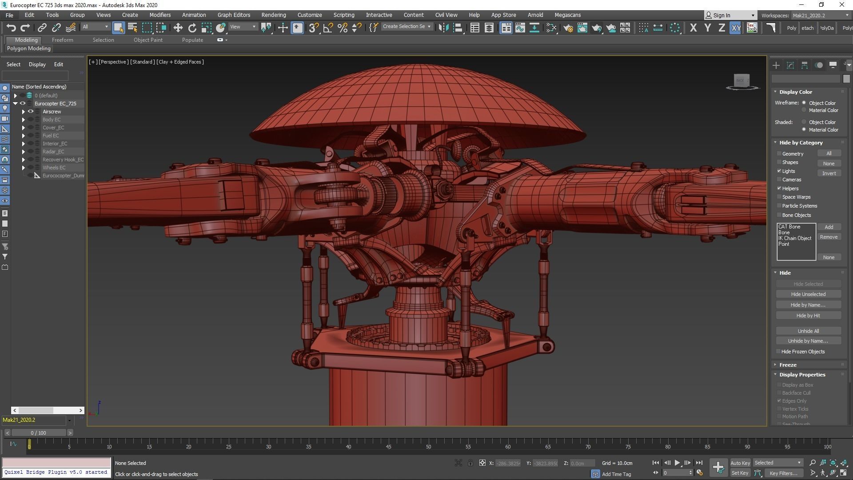Click the Mirror tool icon

point(443,28)
